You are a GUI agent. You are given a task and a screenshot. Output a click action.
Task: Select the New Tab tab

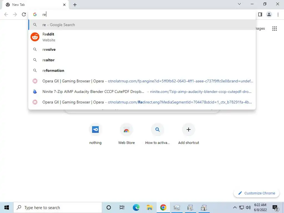click(x=35, y=5)
